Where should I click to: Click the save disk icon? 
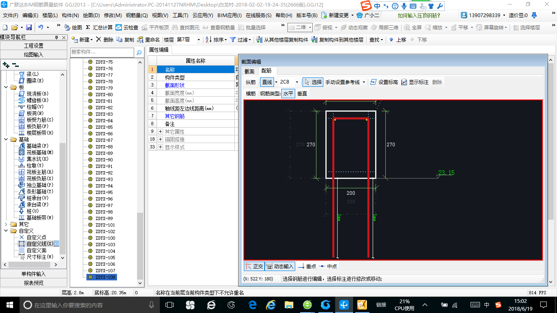29,27
